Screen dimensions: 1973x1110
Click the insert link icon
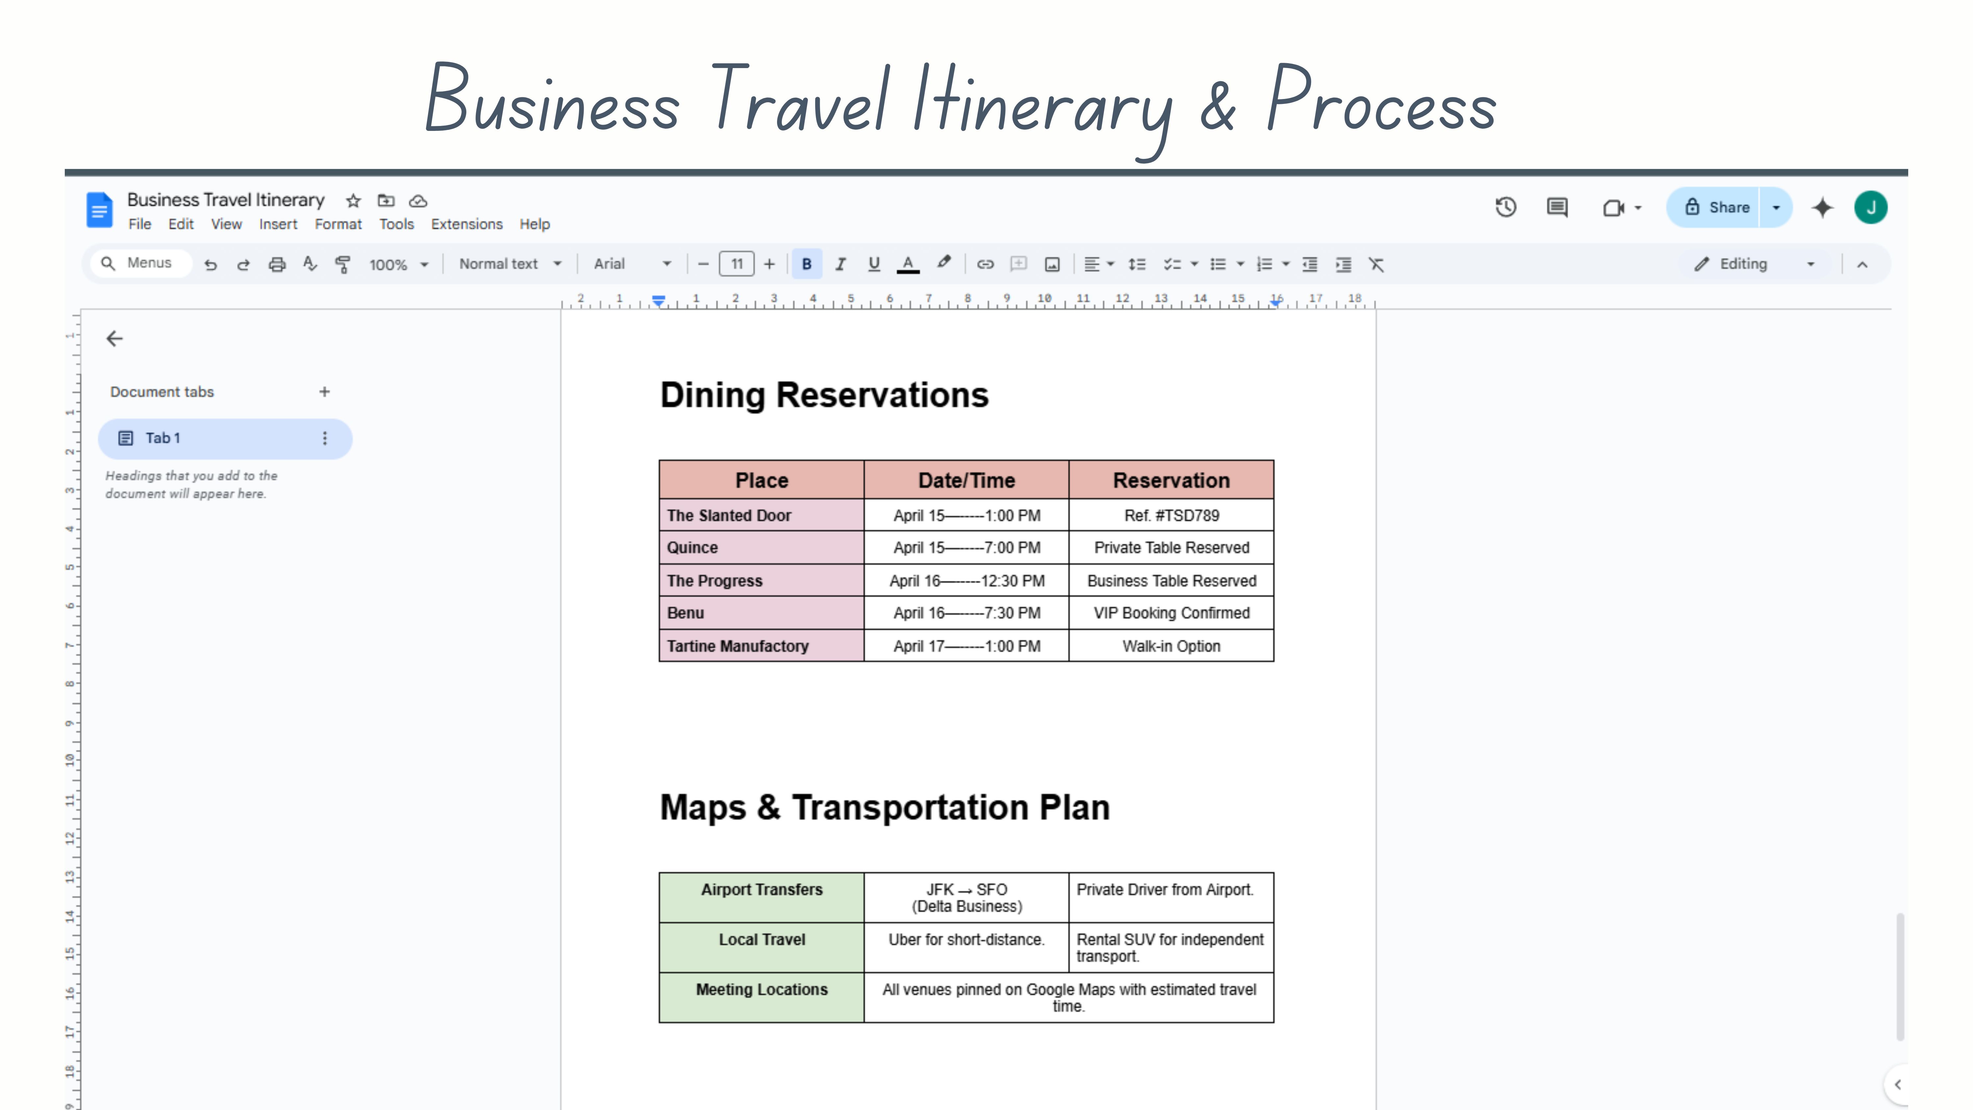pyautogui.click(x=985, y=264)
